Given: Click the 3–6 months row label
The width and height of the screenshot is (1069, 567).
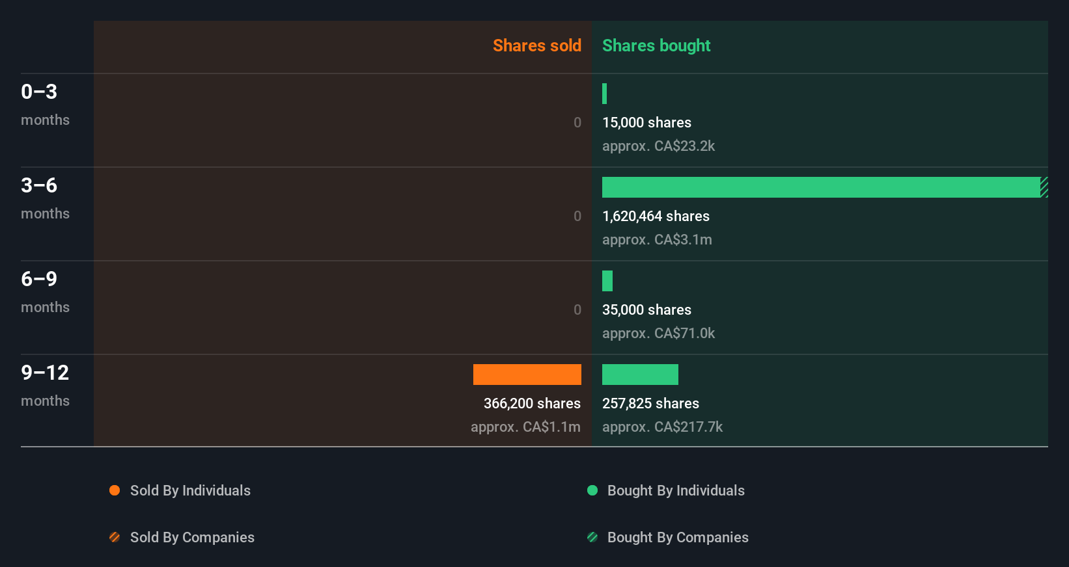Looking at the screenshot, I should point(45,198).
